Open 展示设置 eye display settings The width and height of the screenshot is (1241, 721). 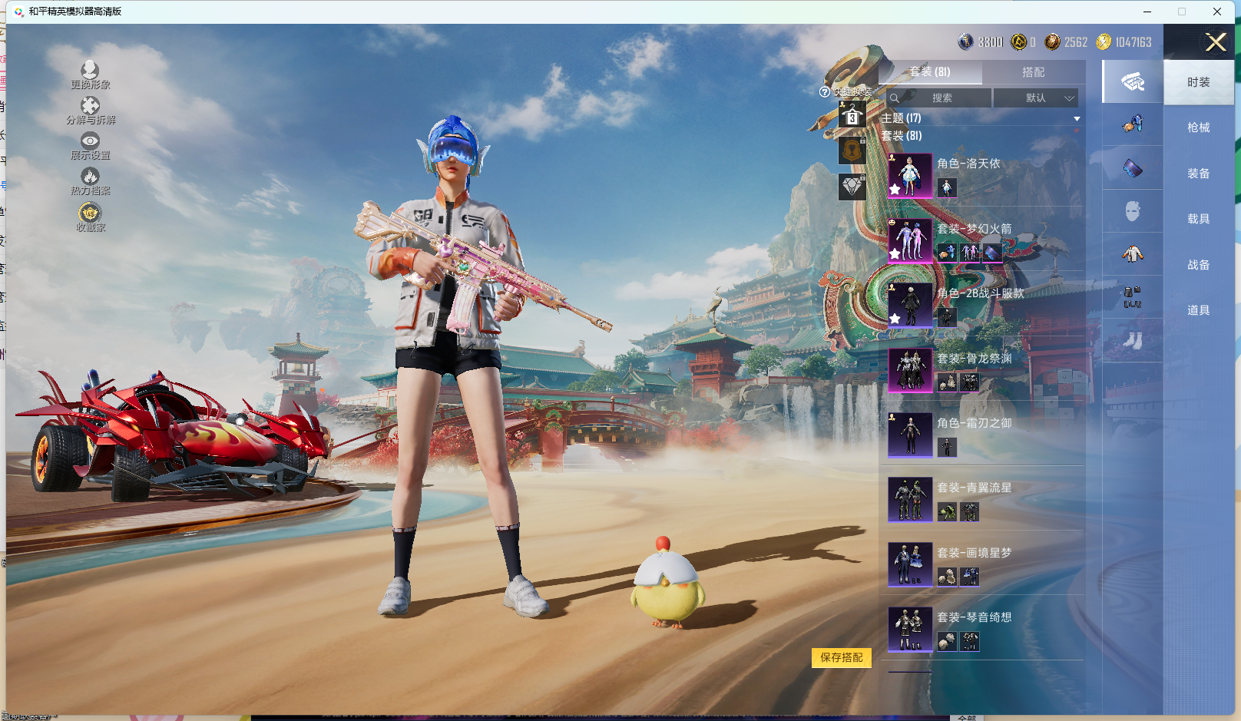click(x=90, y=141)
